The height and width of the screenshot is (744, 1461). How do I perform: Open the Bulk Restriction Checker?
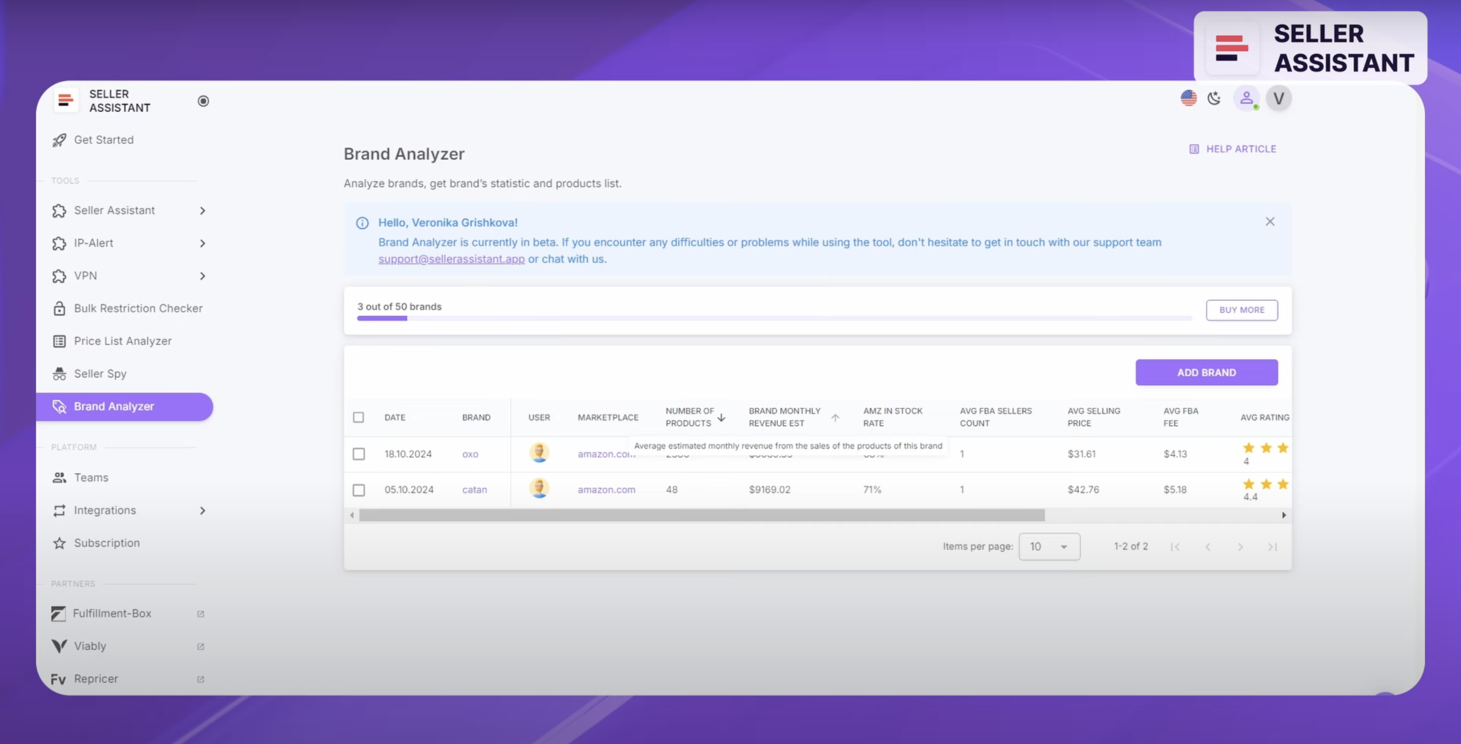point(138,308)
